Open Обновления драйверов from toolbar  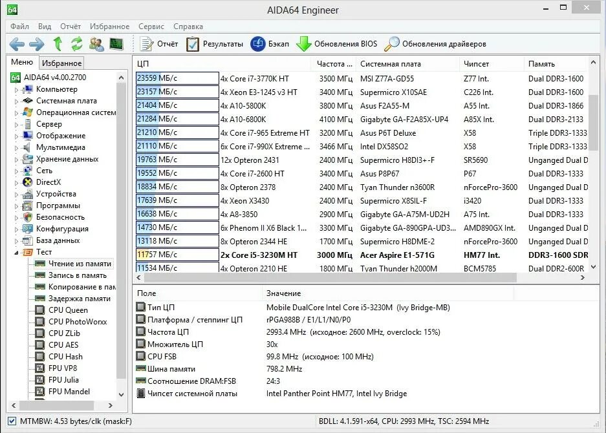tap(435, 44)
